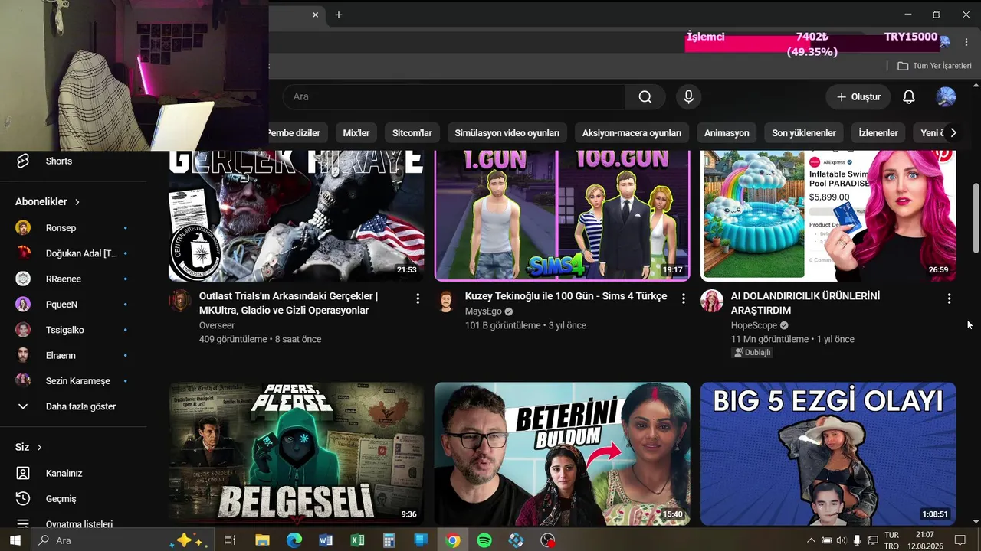Play the Papers Please Belgeseli thumbnail

pos(297,454)
